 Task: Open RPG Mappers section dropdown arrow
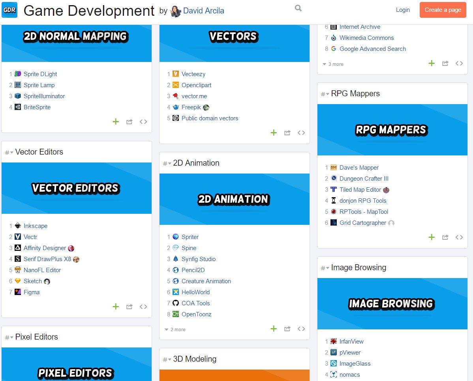coord(328,94)
